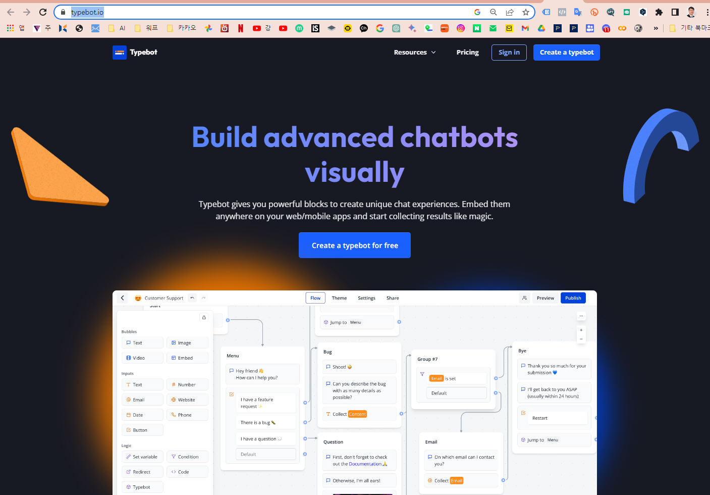Click the browser back arrow

pos(11,12)
